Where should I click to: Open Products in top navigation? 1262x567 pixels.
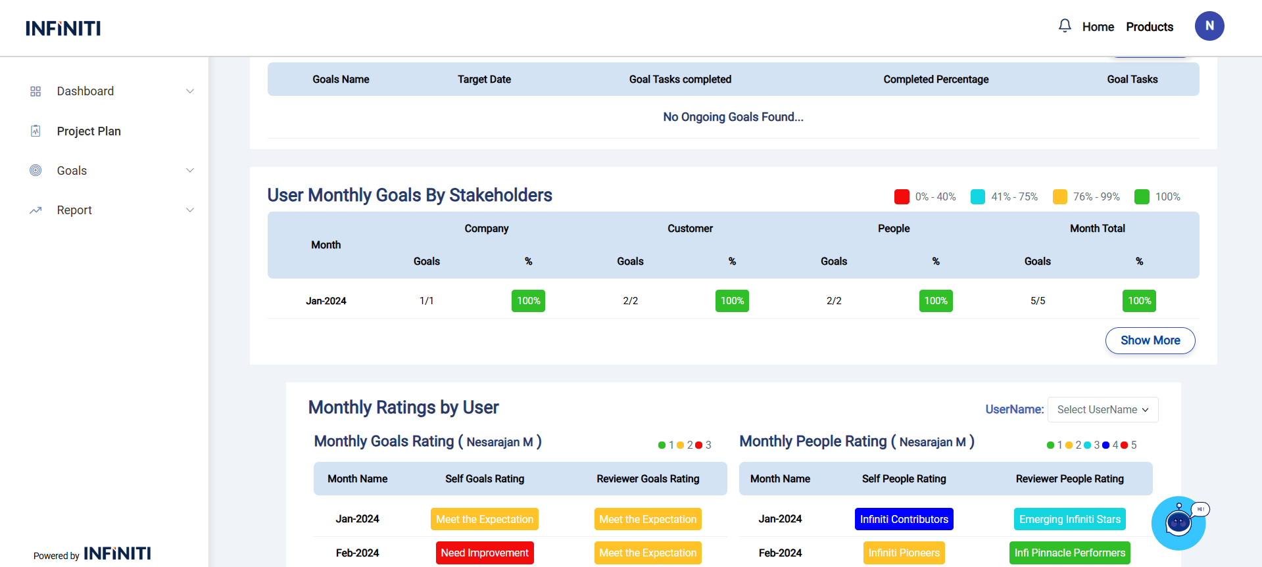(1149, 27)
